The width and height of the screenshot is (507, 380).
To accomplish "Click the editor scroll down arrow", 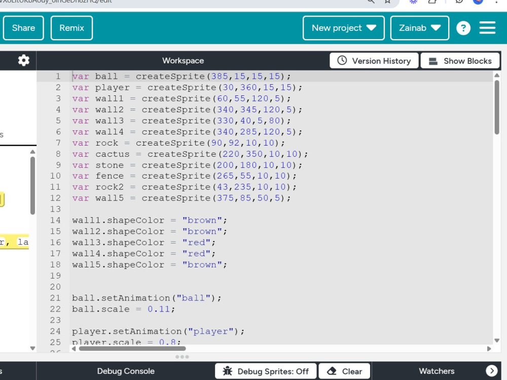I will tap(497, 340).
